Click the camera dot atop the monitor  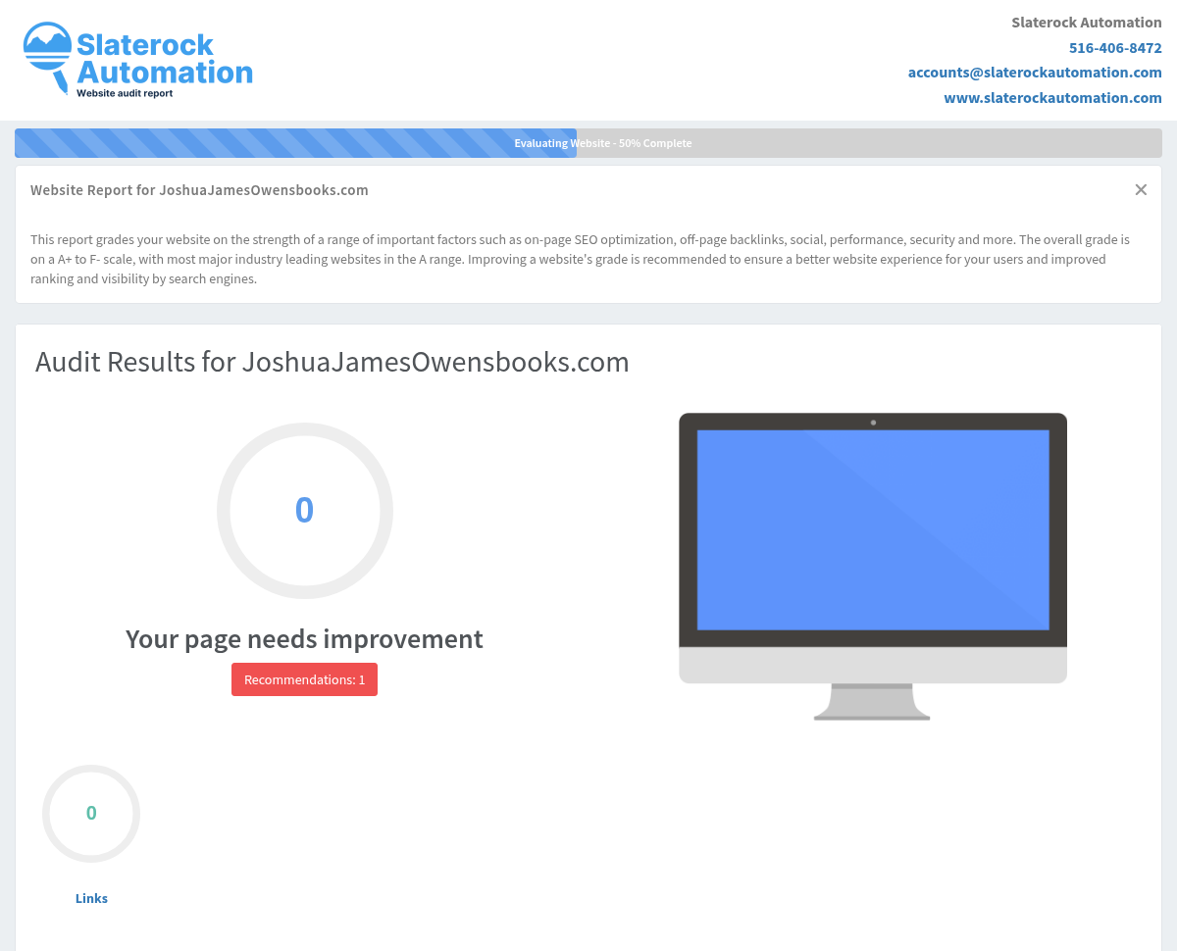[x=873, y=422]
